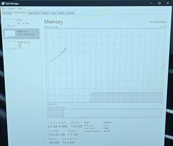Image resolution: width=173 pixels, height=146 pixels.
Task: Click the Speed value 1600 MHz
Action: [x=108, y=122]
